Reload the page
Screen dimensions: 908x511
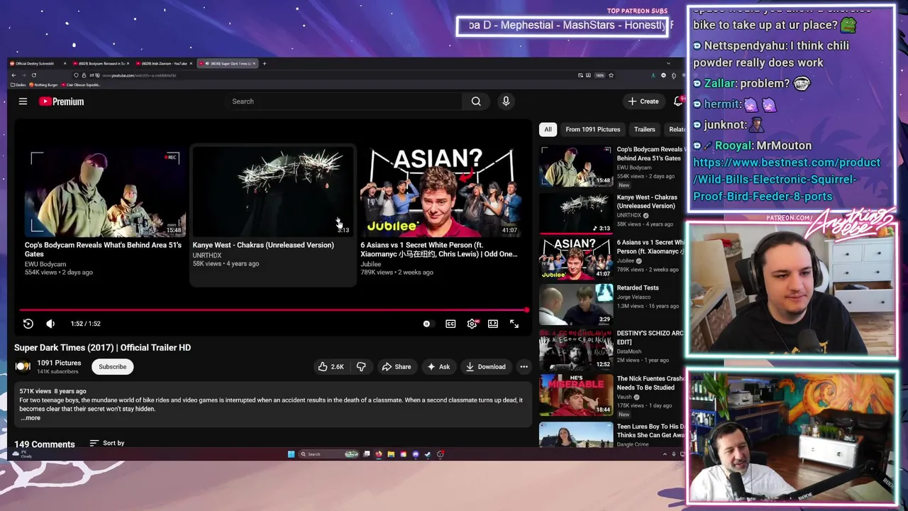(x=33, y=75)
